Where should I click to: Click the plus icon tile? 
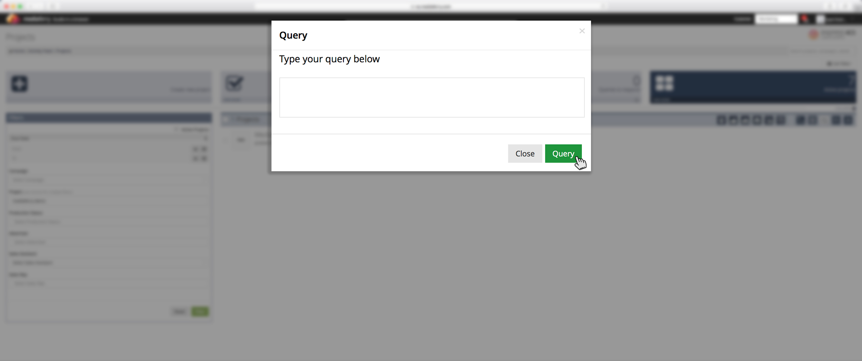pos(20,84)
